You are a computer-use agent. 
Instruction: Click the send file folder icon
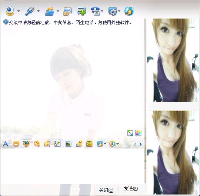click(49, 11)
